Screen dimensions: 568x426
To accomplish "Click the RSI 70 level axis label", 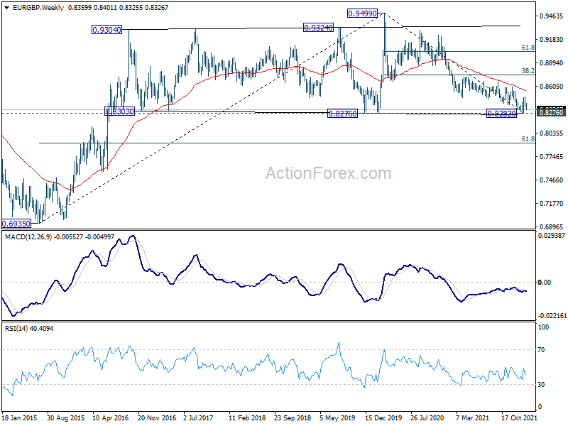I will pyautogui.click(x=541, y=350).
